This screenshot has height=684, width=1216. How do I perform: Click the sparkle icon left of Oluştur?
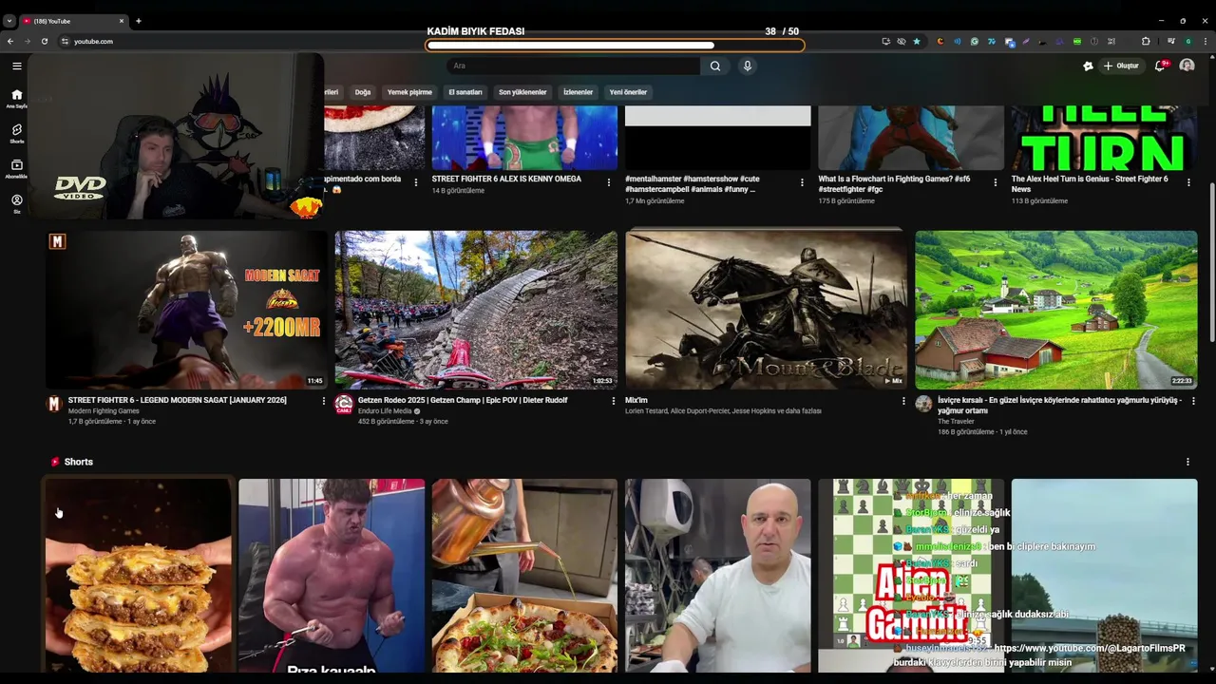[x=1088, y=66]
